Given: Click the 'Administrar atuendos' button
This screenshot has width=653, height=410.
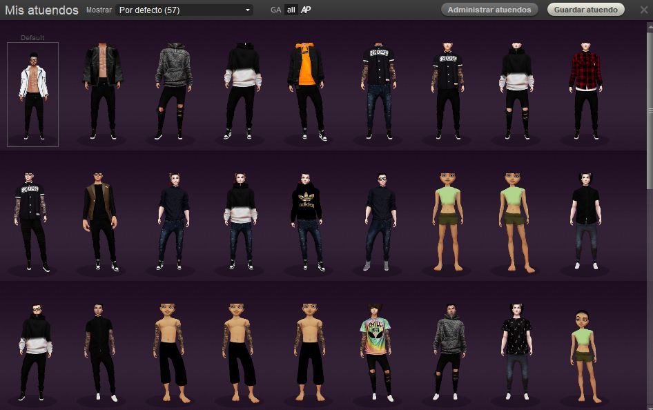Looking at the screenshot, I should pos(489,10).
